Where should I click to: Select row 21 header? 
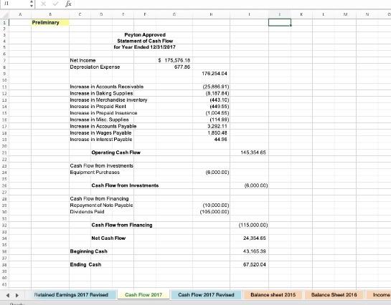[4, 152]
